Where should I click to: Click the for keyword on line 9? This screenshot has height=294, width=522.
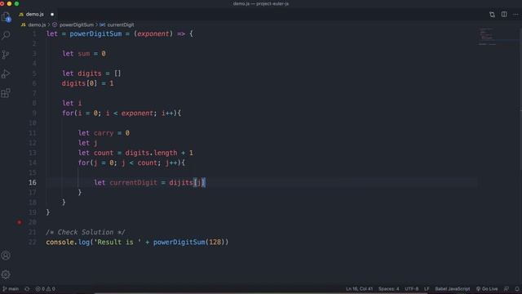(x=68, y=114)
